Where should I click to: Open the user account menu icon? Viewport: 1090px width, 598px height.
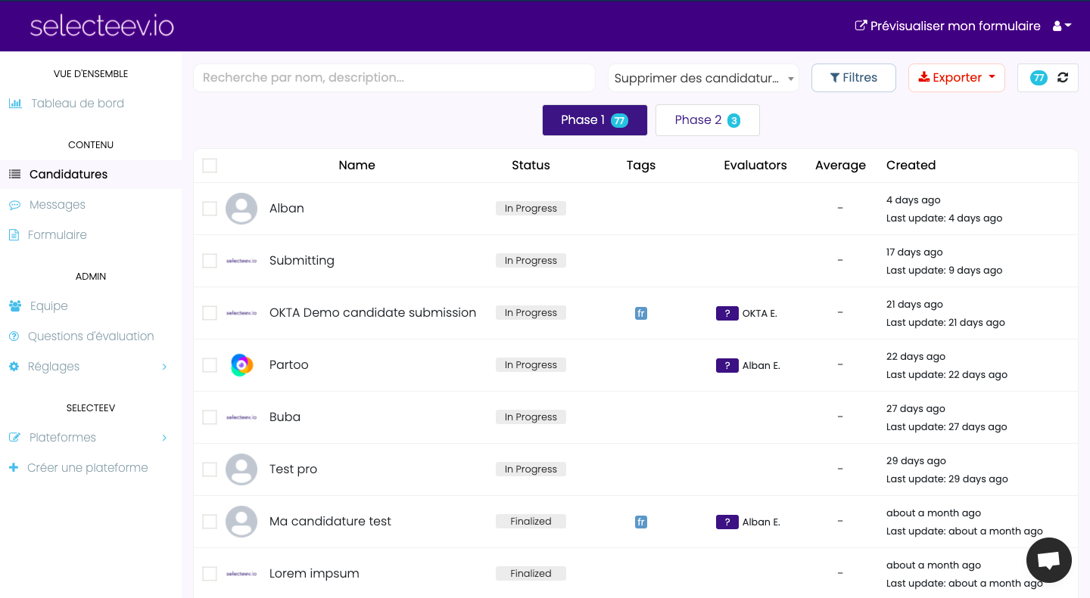[1062, 26]
